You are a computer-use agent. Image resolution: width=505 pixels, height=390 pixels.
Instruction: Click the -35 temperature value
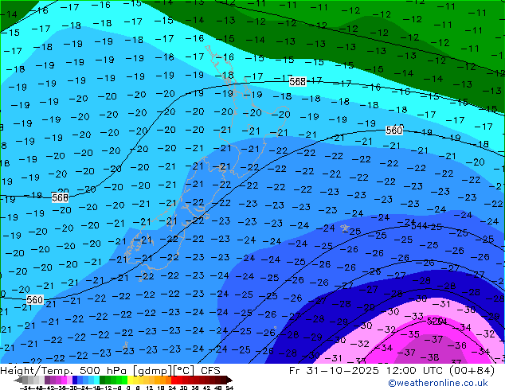point(410,334)
